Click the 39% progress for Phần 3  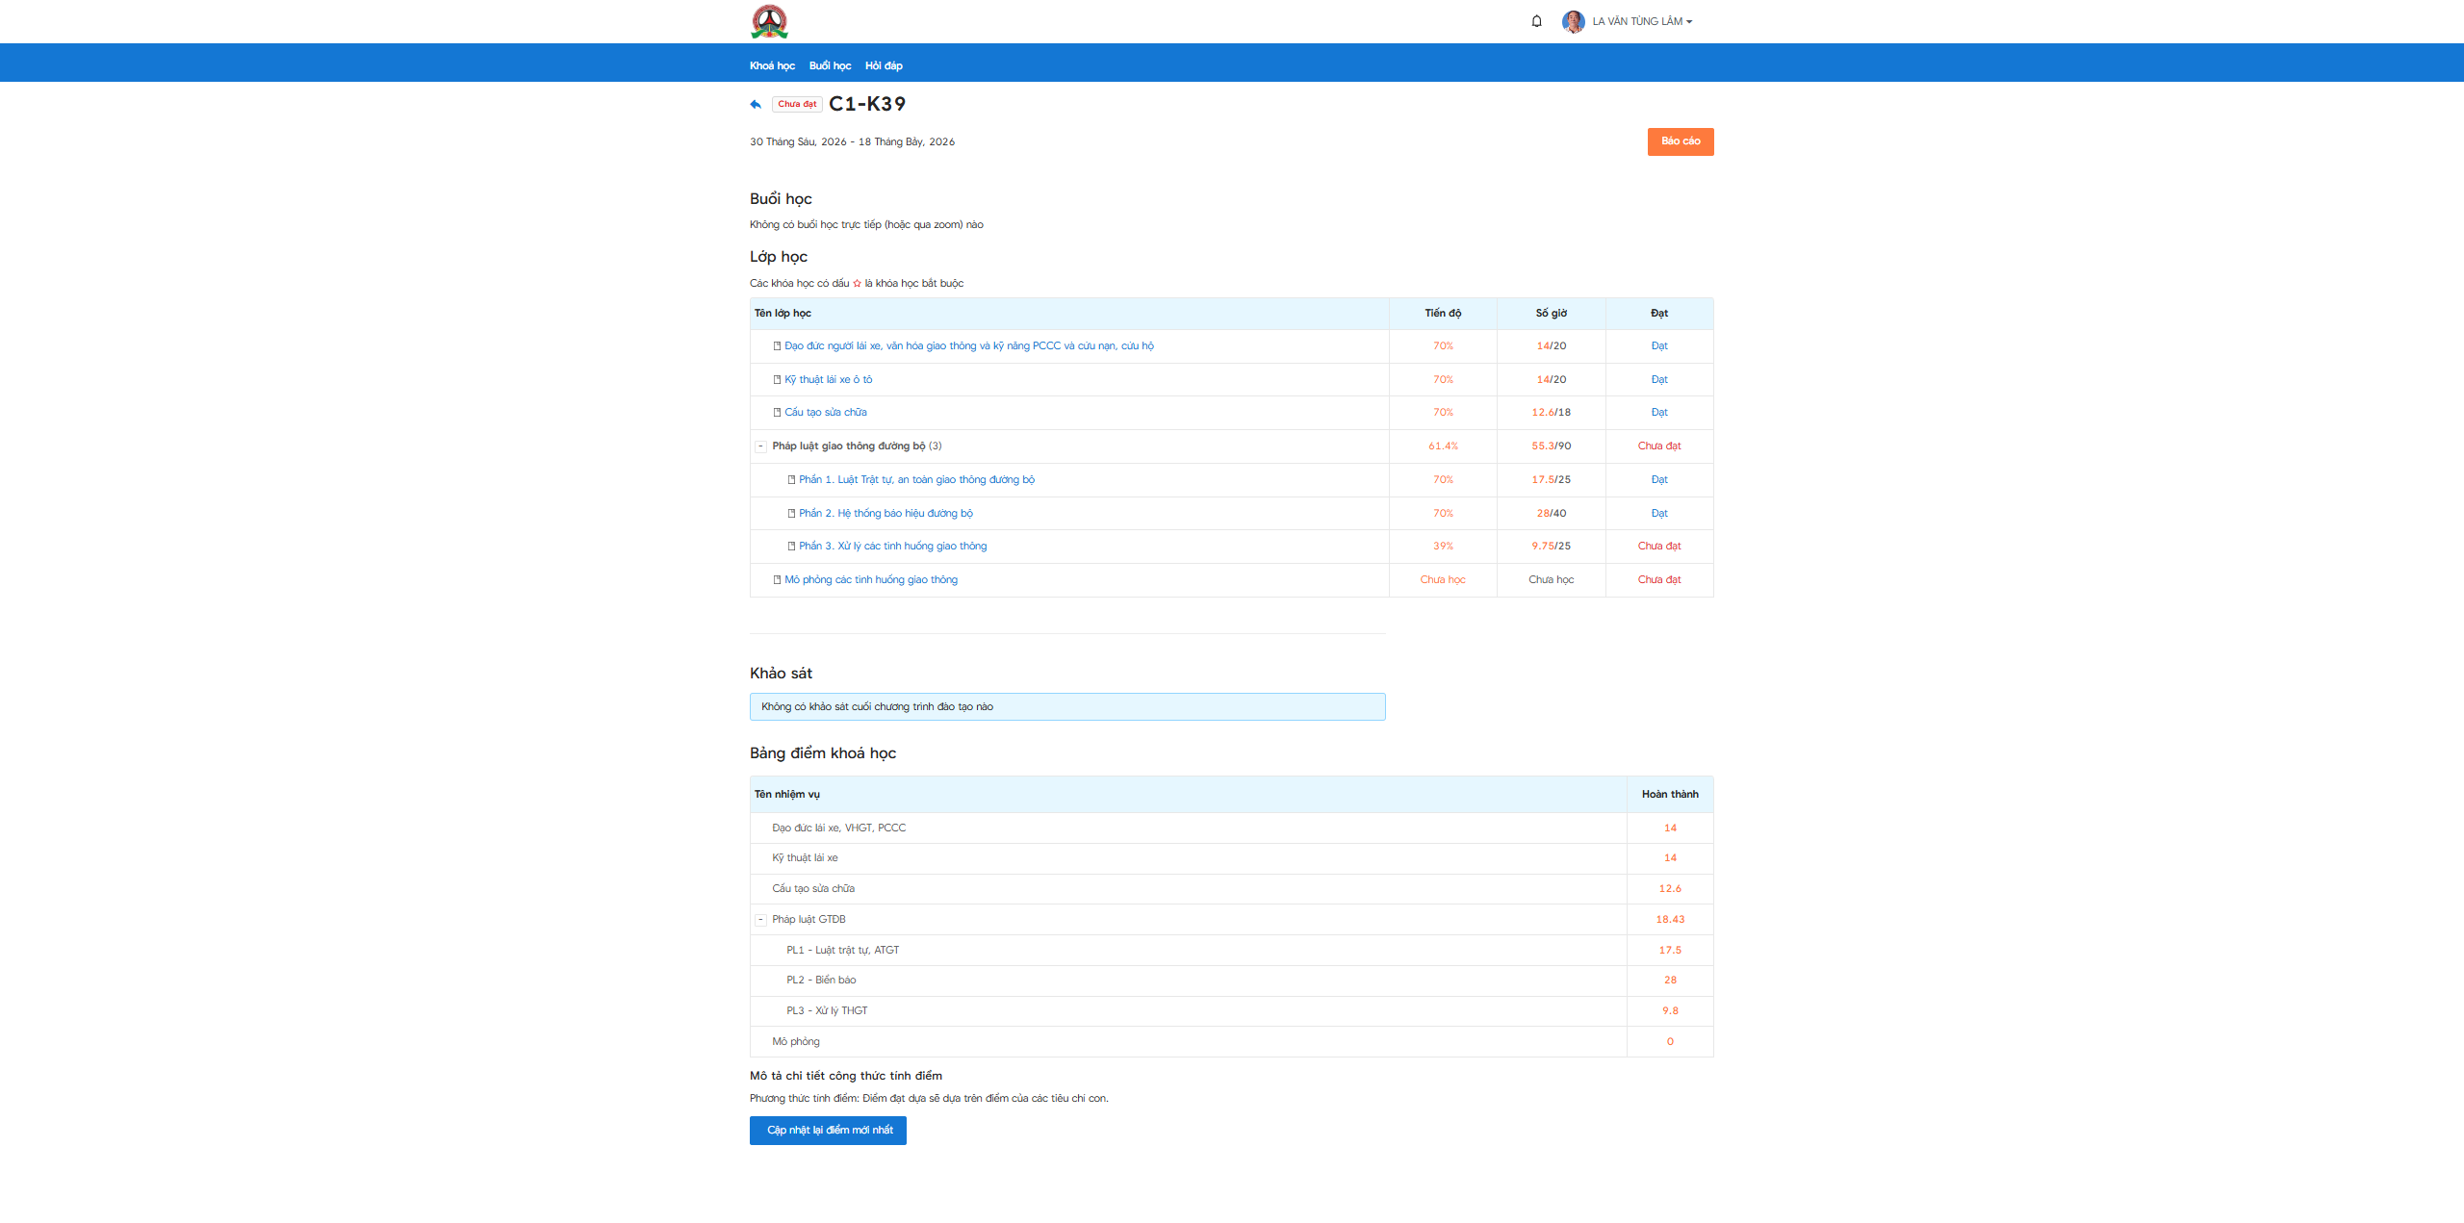(1443, 547)
